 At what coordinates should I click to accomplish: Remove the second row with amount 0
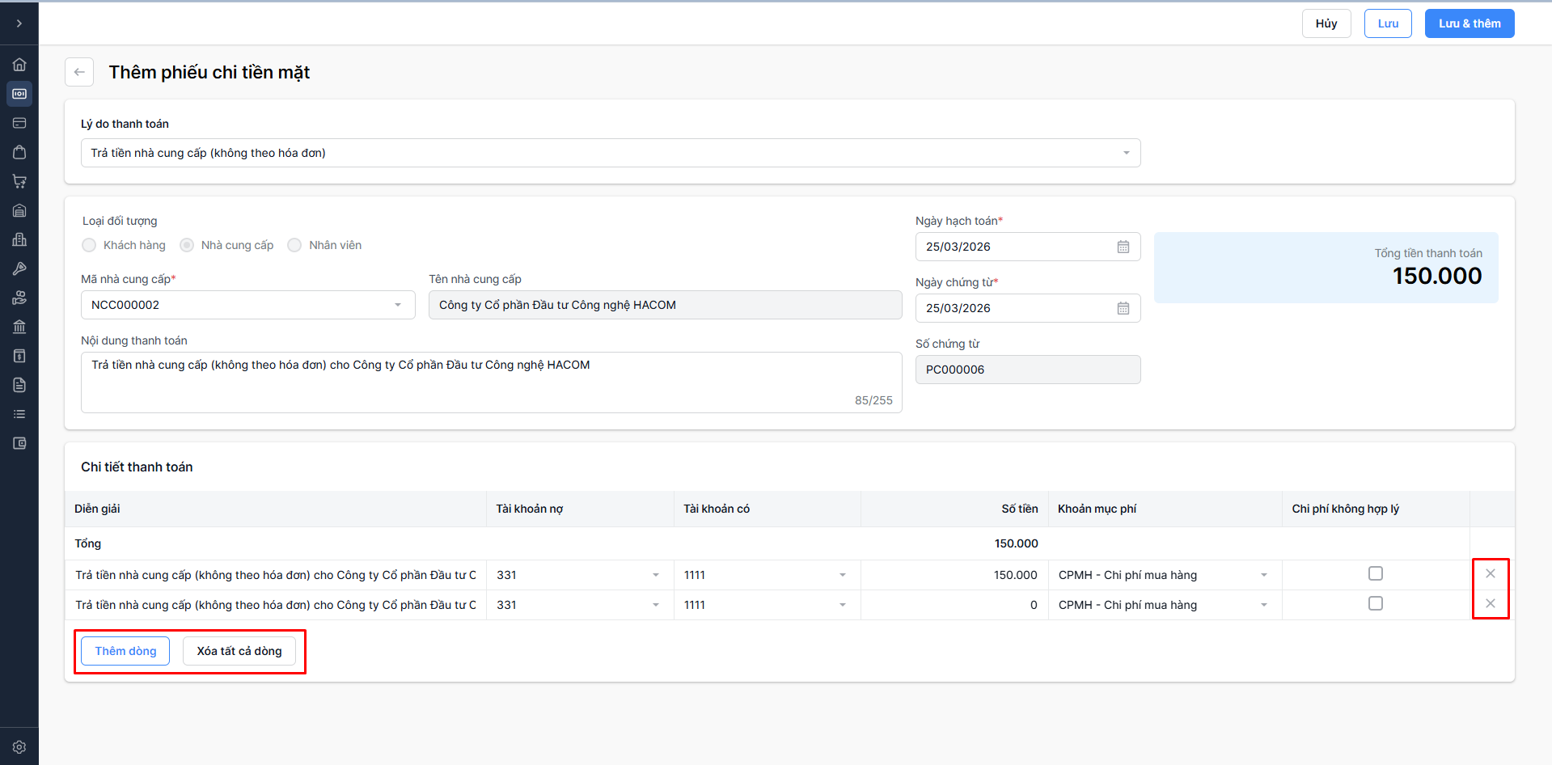pos(1490,603)
